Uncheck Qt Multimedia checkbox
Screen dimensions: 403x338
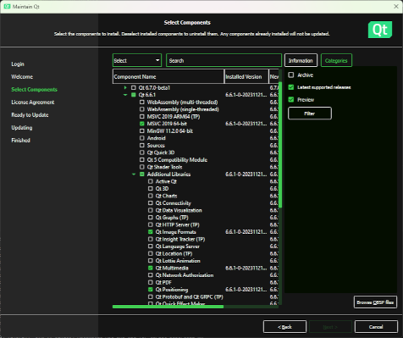pos(151,268)
